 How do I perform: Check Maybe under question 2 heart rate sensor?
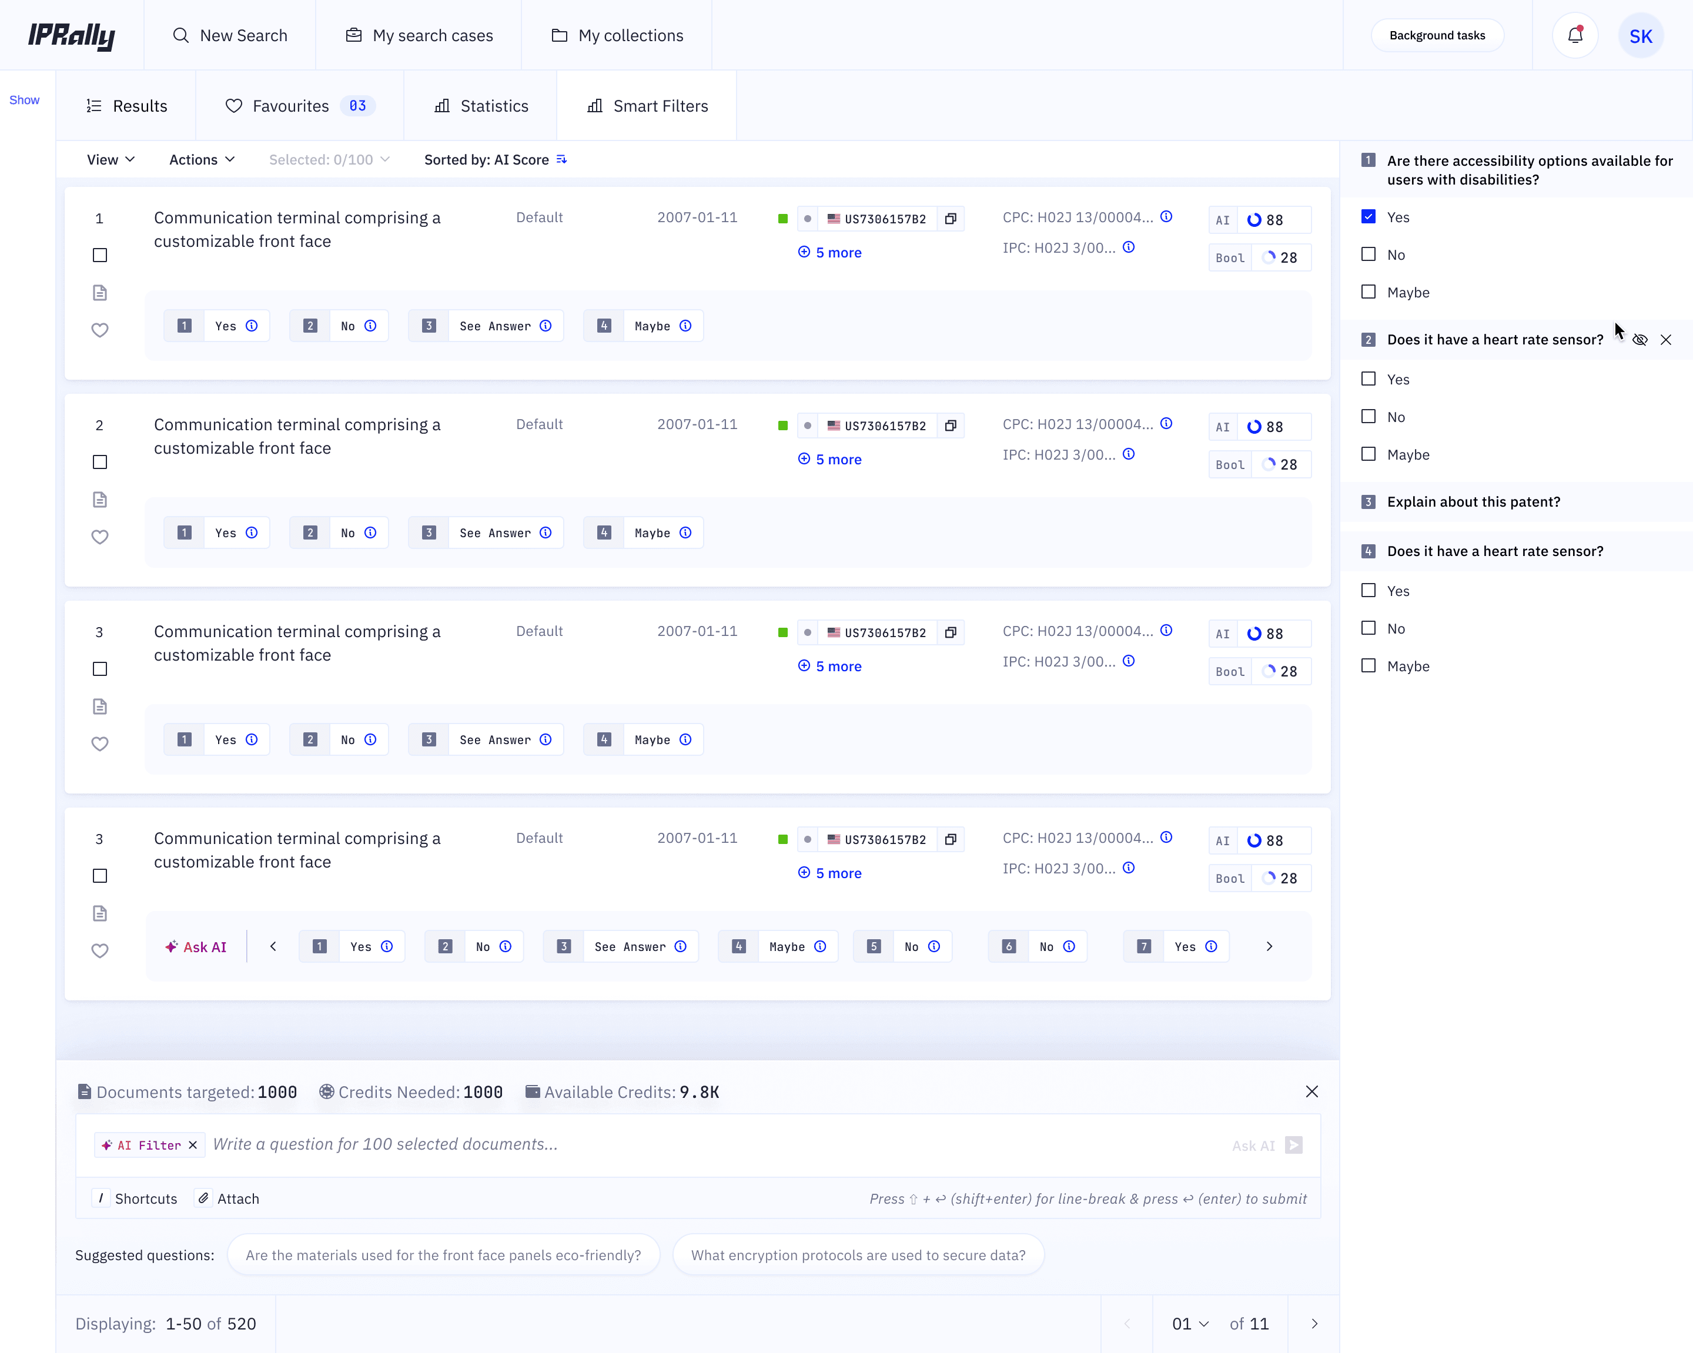pos(1369,455)
